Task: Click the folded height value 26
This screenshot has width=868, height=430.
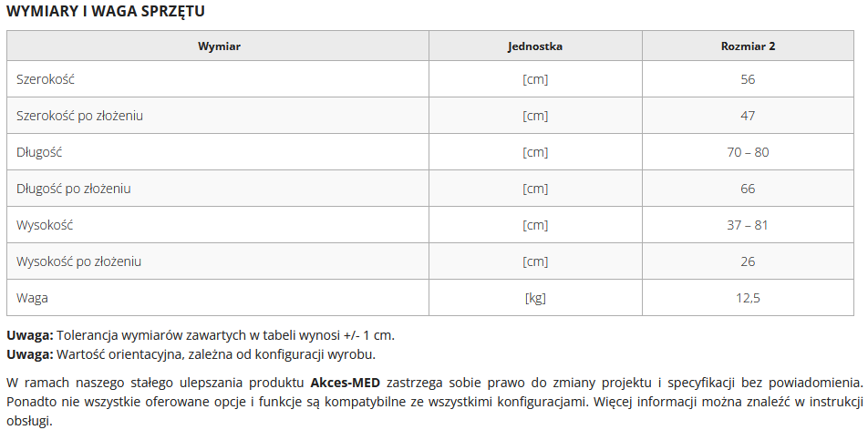Action: tap(748, 261)
